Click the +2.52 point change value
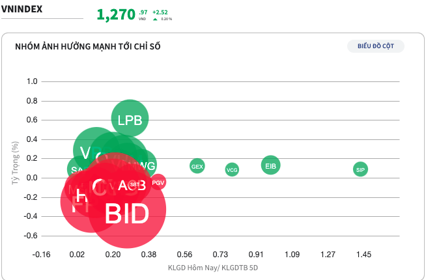This screenshot has height=280, width=426. coord(160,12)
